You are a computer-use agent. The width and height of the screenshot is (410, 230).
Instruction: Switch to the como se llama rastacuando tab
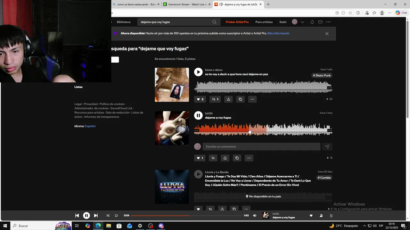[136, 4]
